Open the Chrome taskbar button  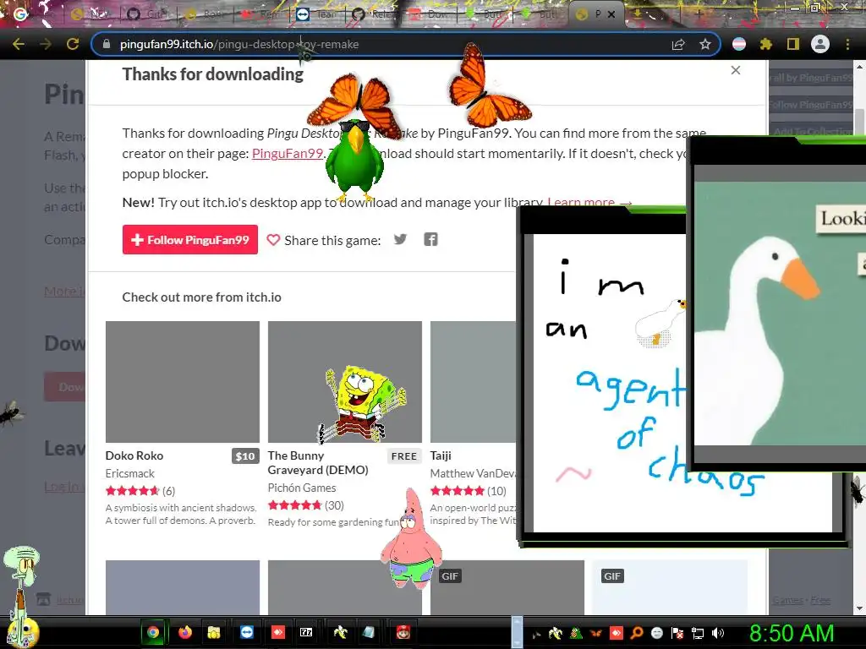click(153, 632)
